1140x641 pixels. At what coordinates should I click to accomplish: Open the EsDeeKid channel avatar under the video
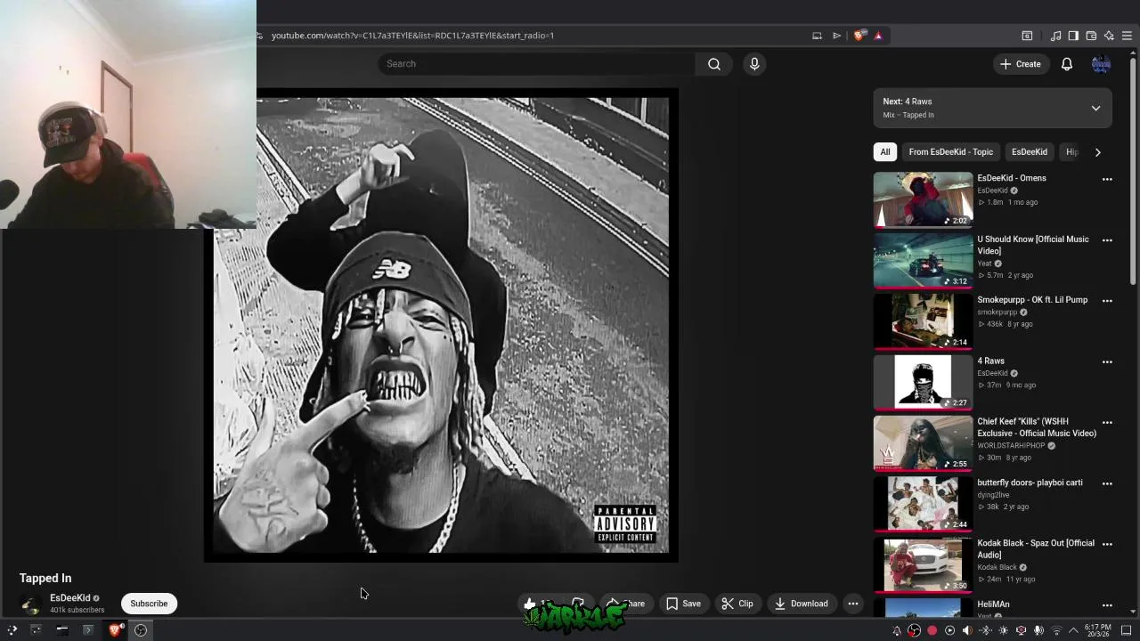[31, 604]
